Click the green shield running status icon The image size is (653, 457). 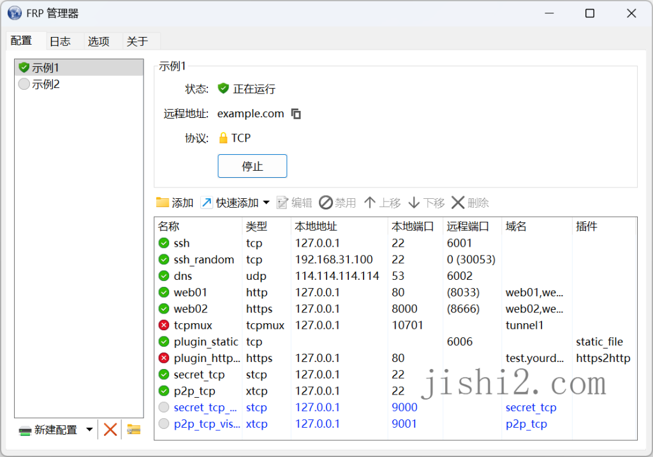(223, 88)
